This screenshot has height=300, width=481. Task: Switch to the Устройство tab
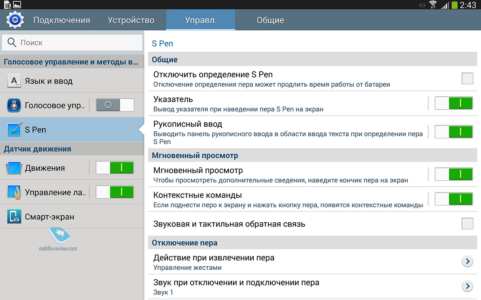coord(131,20)
